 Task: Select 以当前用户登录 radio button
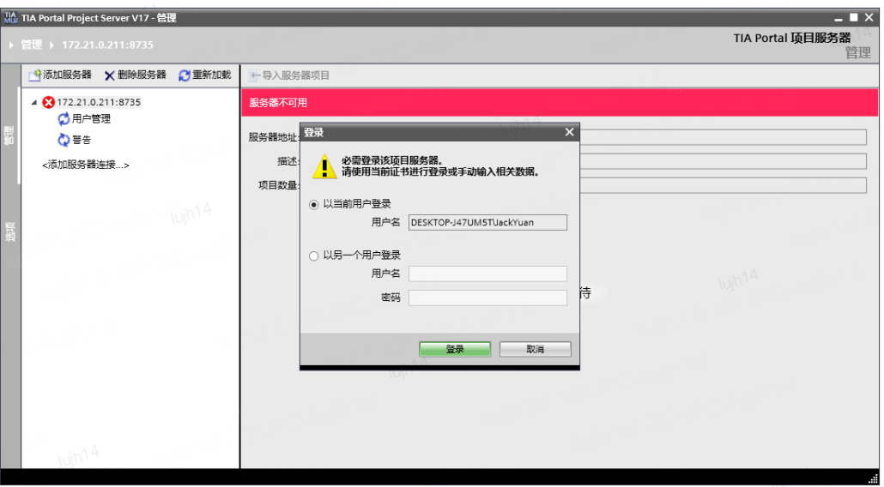314,205
